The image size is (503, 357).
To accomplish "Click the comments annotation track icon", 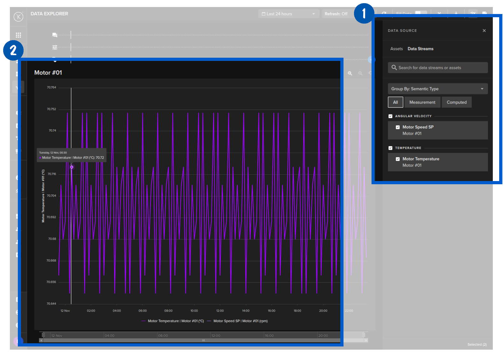I will tap(55, 35).
